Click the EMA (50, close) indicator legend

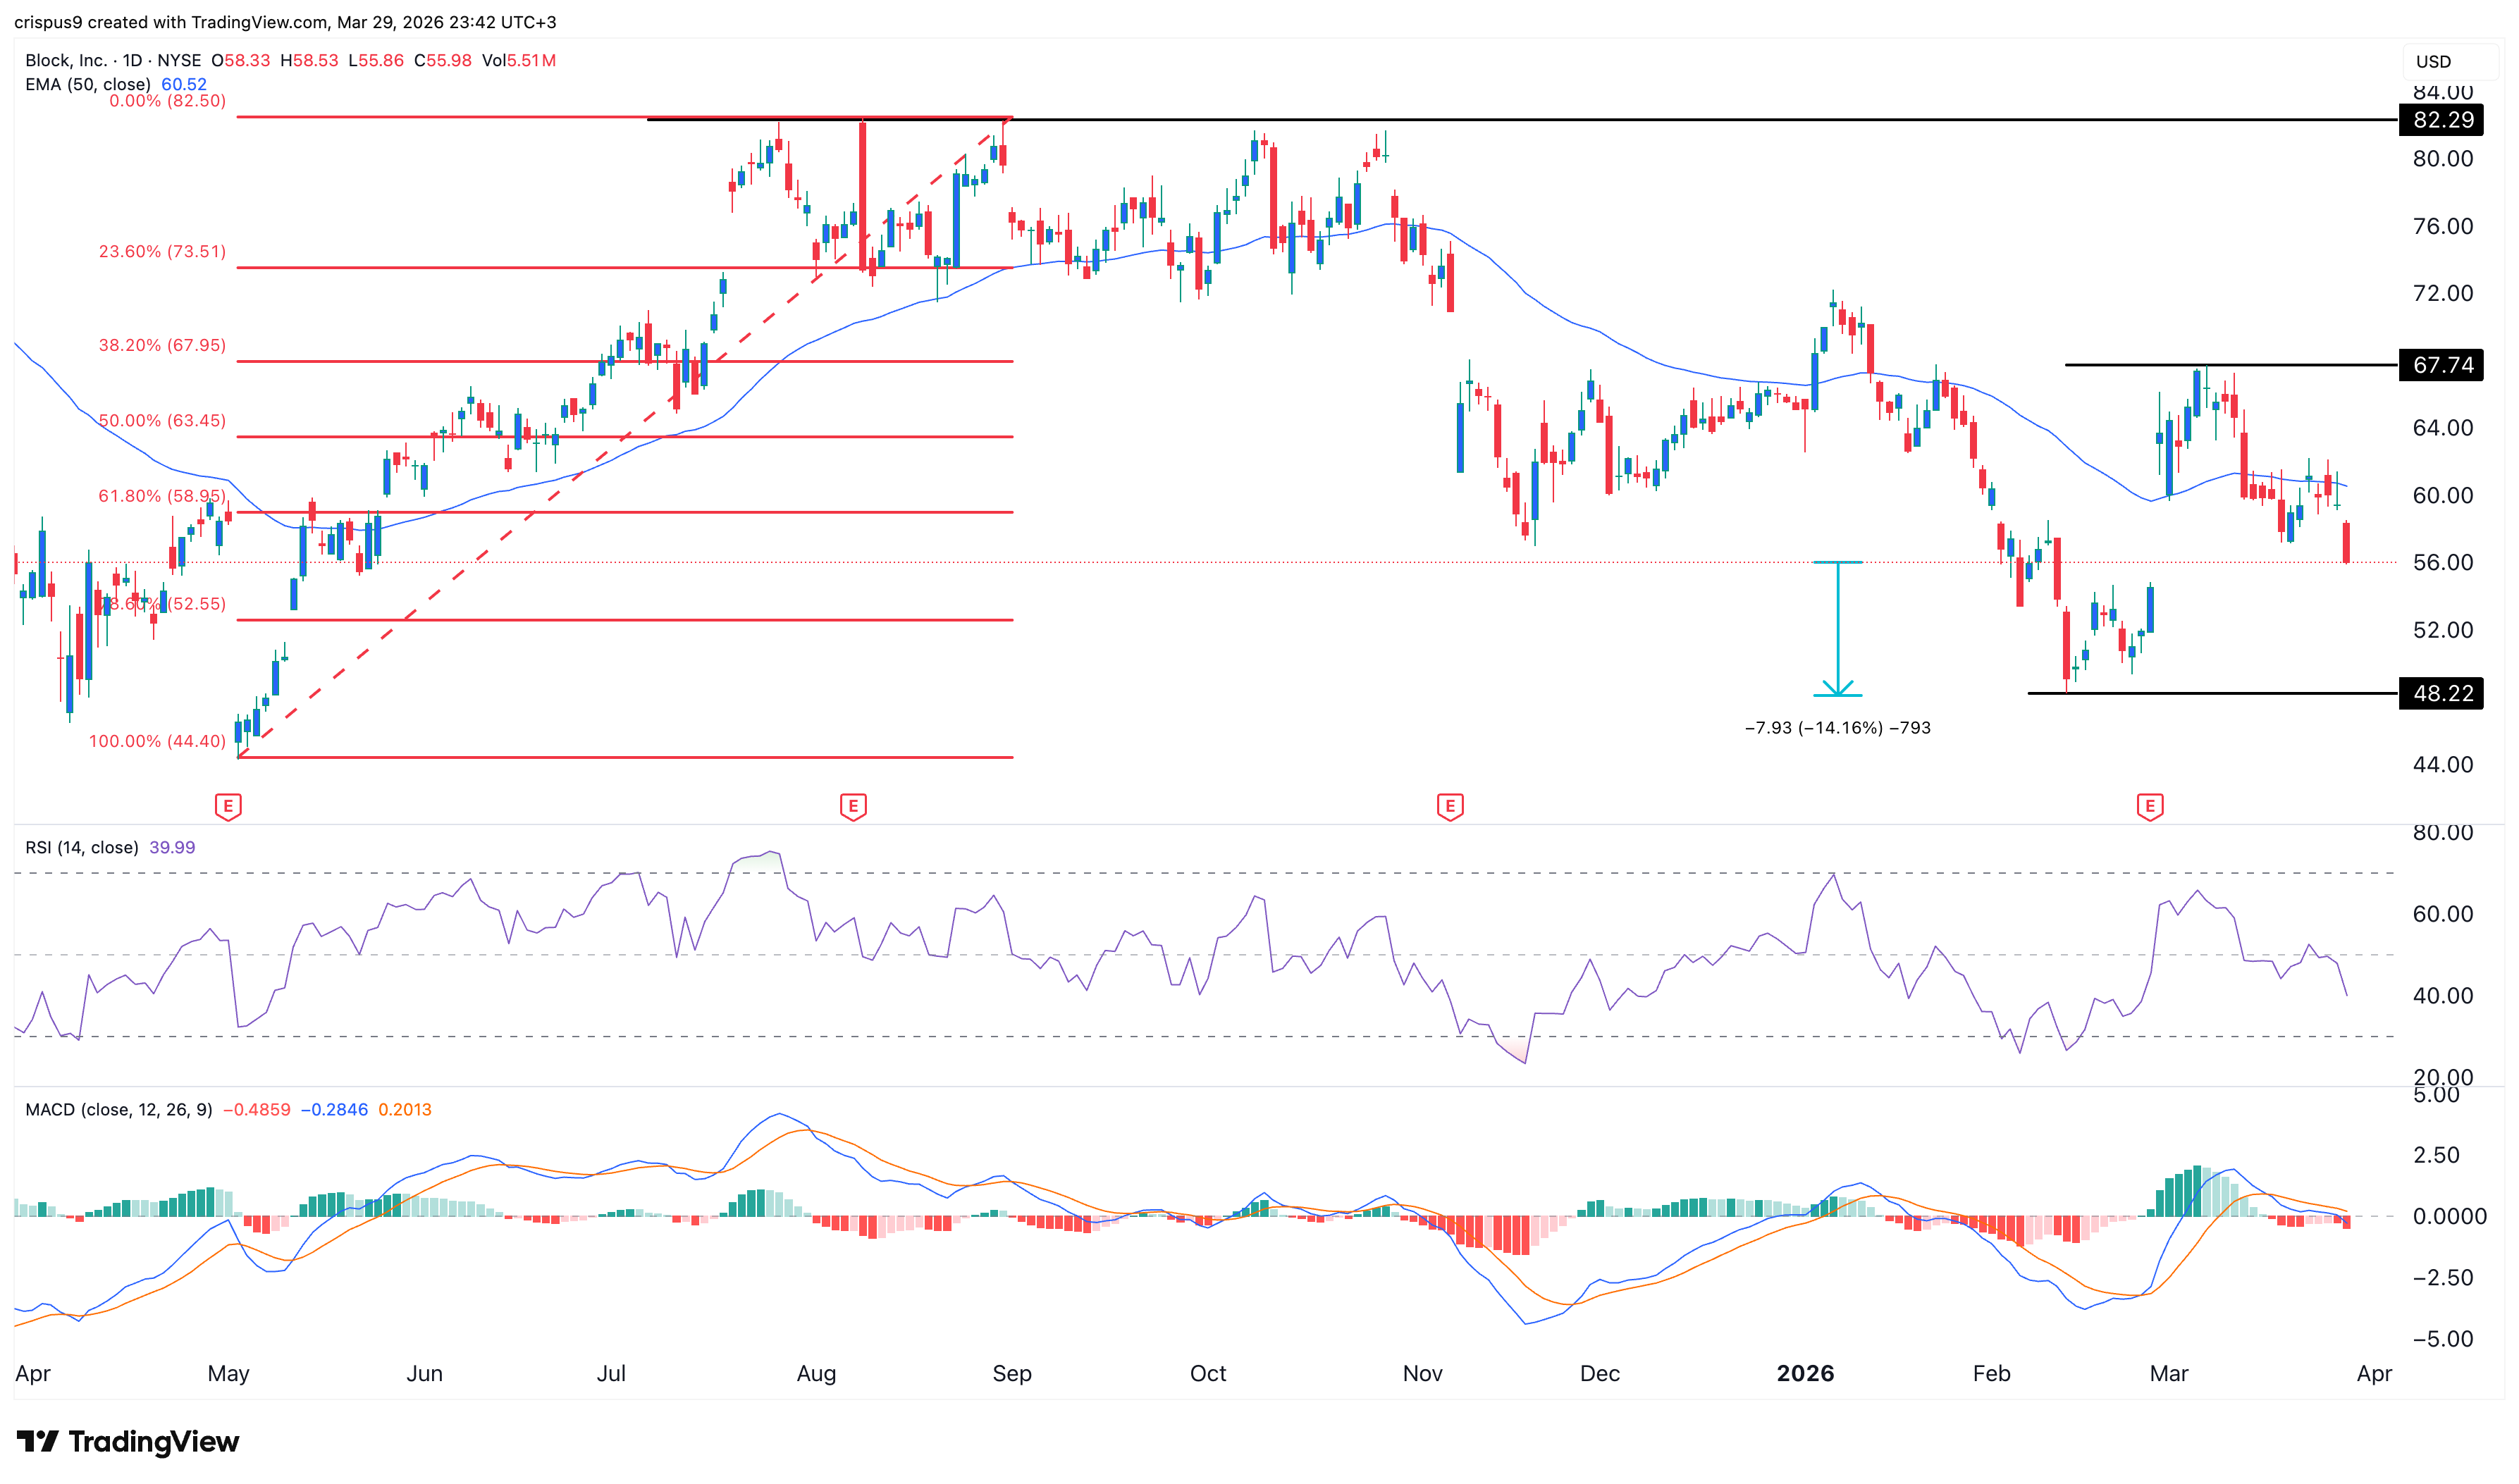(88, 84)
